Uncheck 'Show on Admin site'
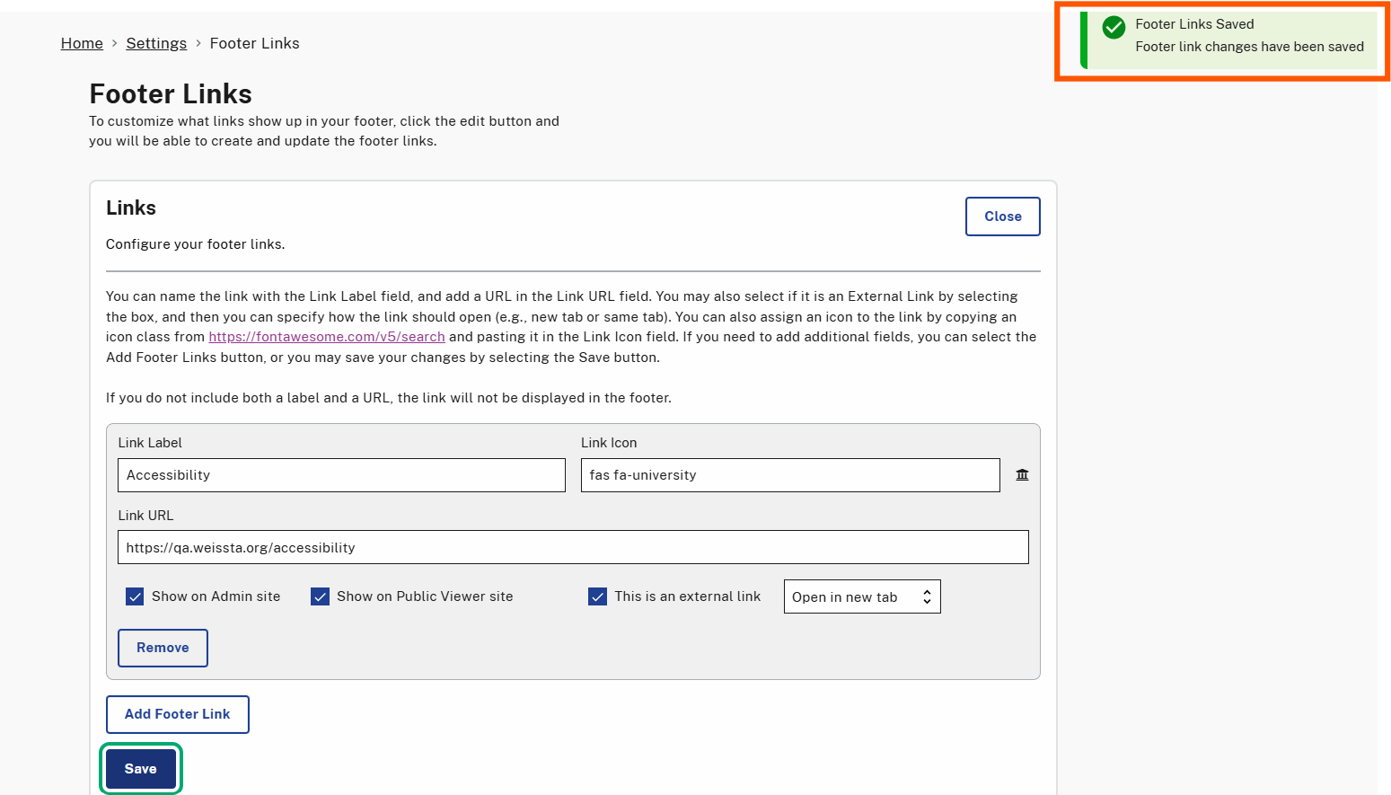This screenshot has width=1391, height=795. point(135,596)
